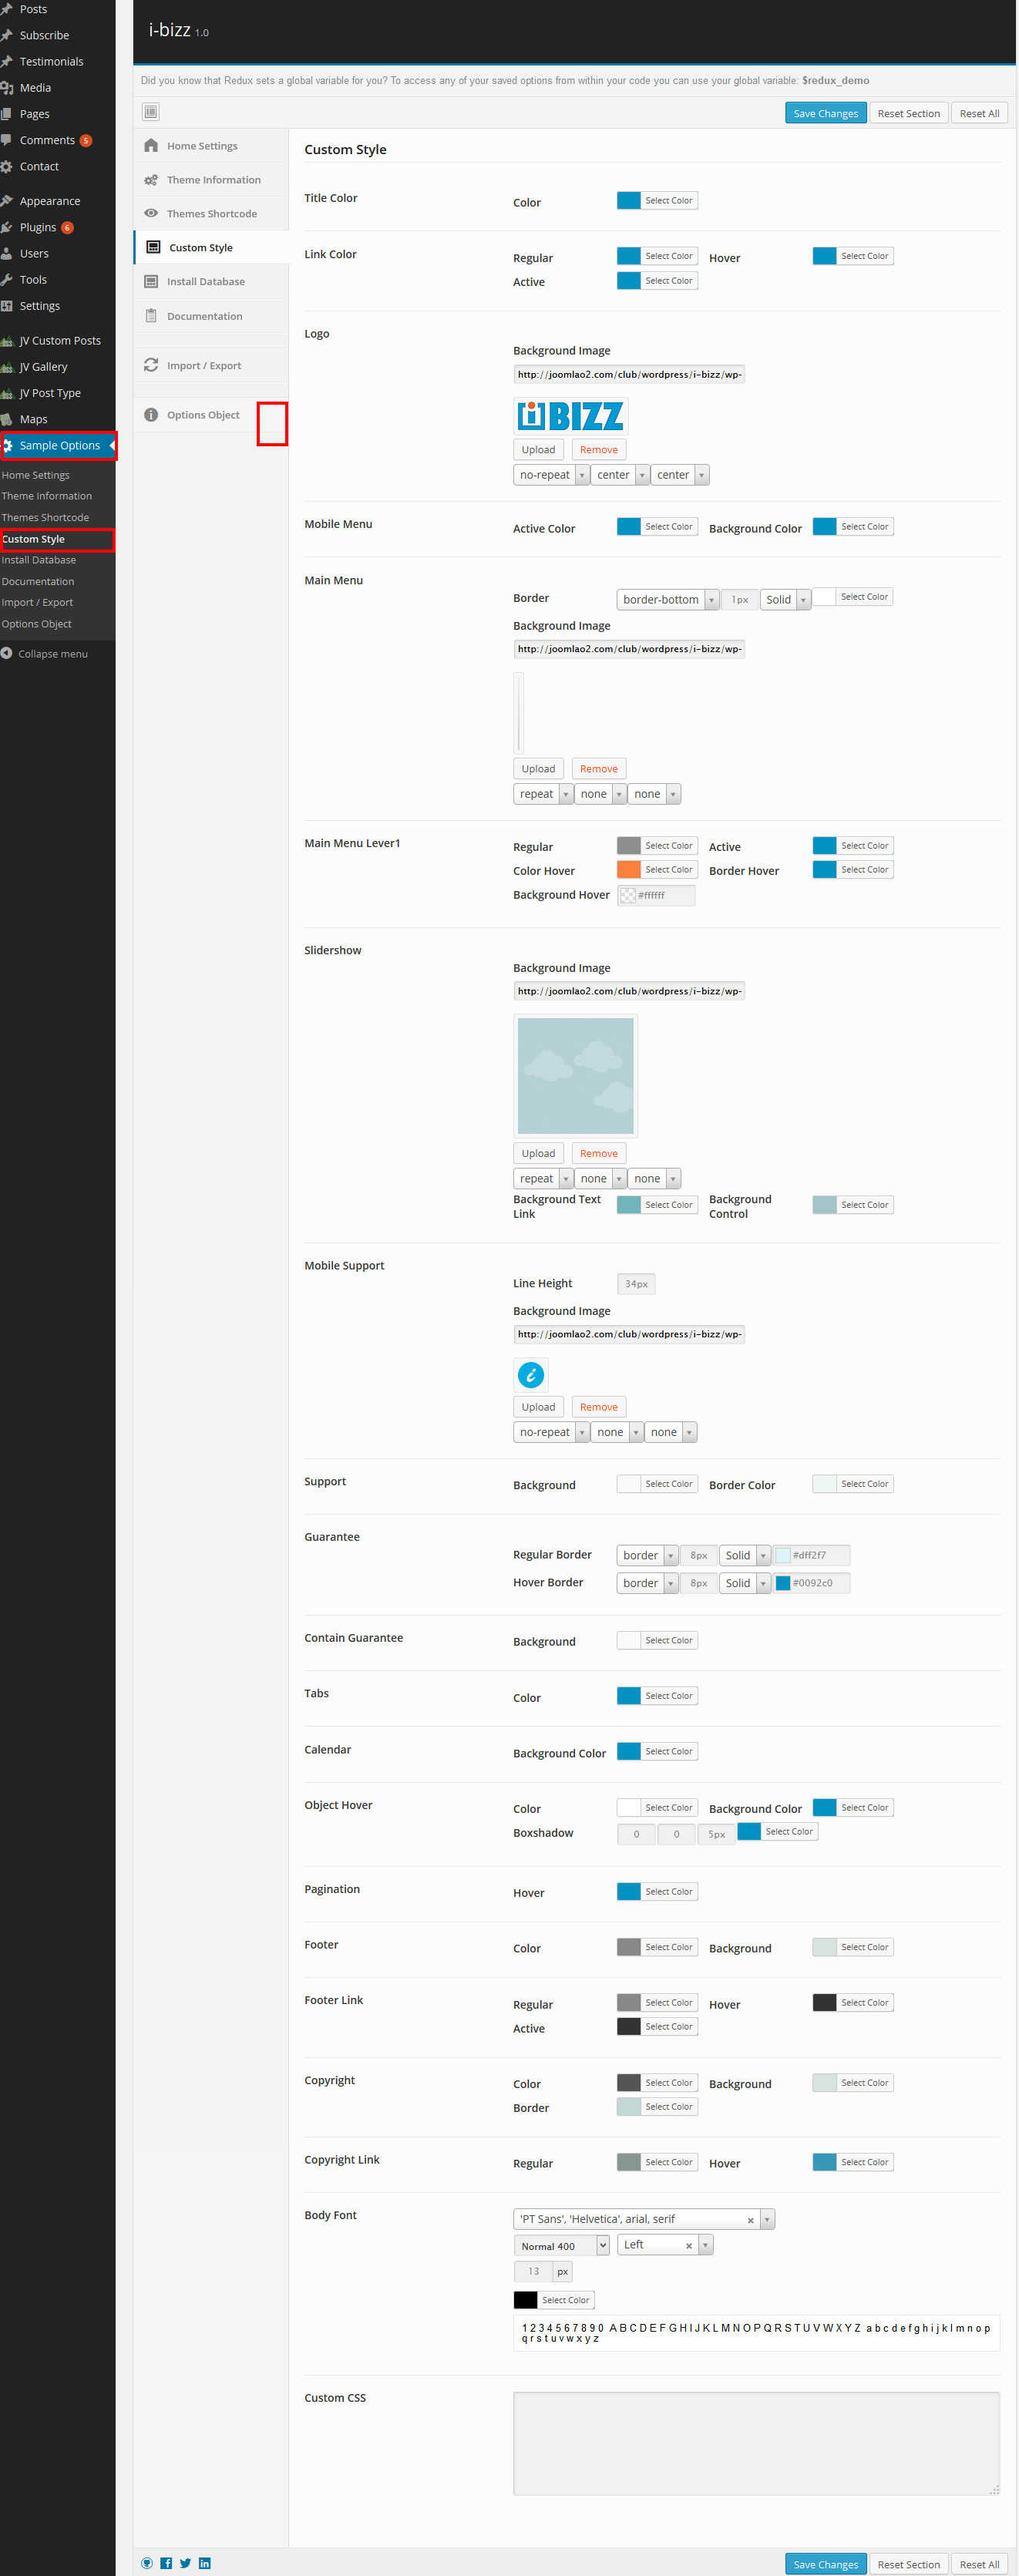Open the Slidershow background repeat dropdown
1019x2576 pixels.
543,1178
